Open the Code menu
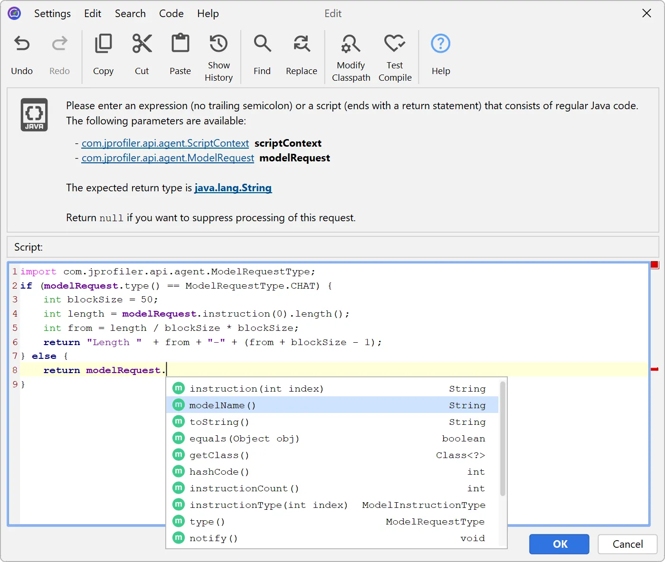The image size is (665, 562). point(171,13)
